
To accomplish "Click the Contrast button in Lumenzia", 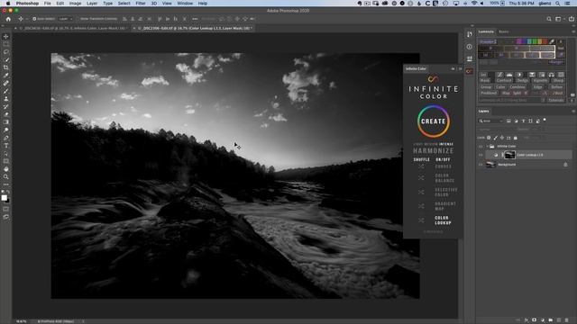I will (x=504, y=80).
